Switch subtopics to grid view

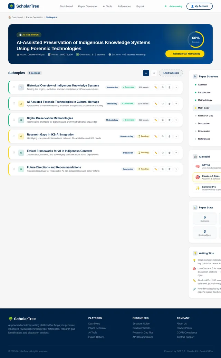pos(154,73)
